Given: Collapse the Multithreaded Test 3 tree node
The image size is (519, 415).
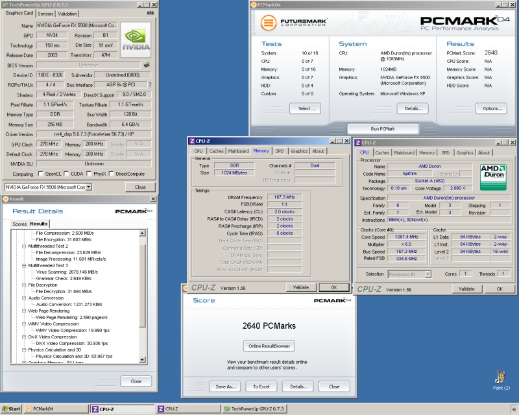Looking at the screenshot, I should 24,265.
